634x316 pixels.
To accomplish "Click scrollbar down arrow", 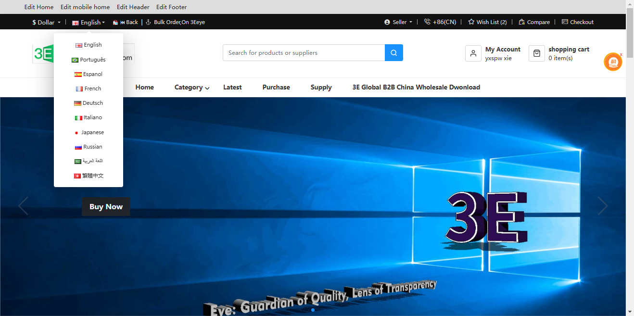I will click(630, 312).
